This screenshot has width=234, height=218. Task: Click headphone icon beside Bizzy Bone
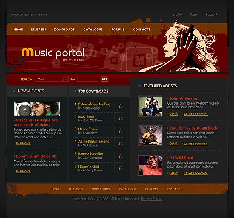pyautogui.click(x=121, y=119)
